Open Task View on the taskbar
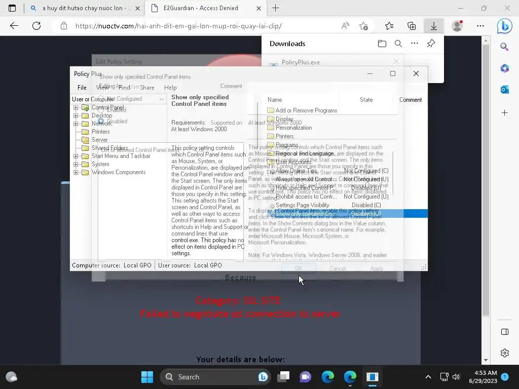This screenshot has width=519, height=389. tap(283, 377)
